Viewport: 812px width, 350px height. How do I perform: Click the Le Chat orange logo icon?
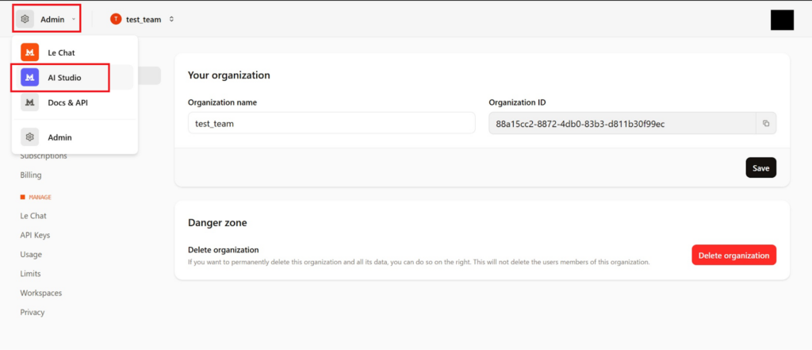29,52
